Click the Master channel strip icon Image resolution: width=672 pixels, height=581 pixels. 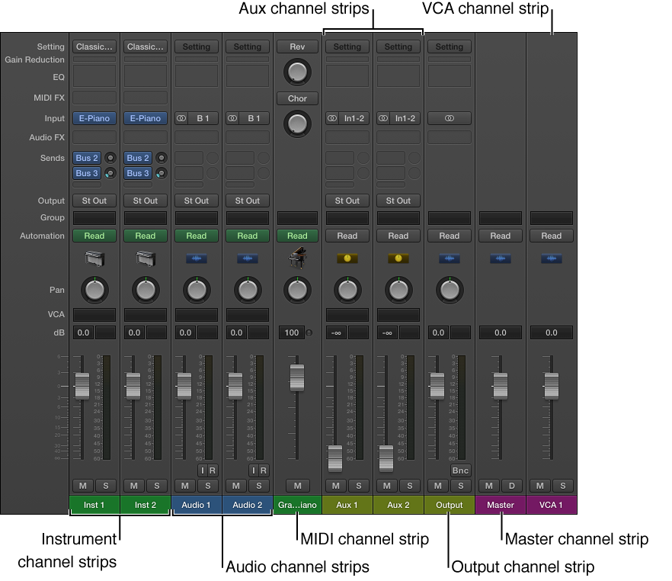(x=501, y=258)
